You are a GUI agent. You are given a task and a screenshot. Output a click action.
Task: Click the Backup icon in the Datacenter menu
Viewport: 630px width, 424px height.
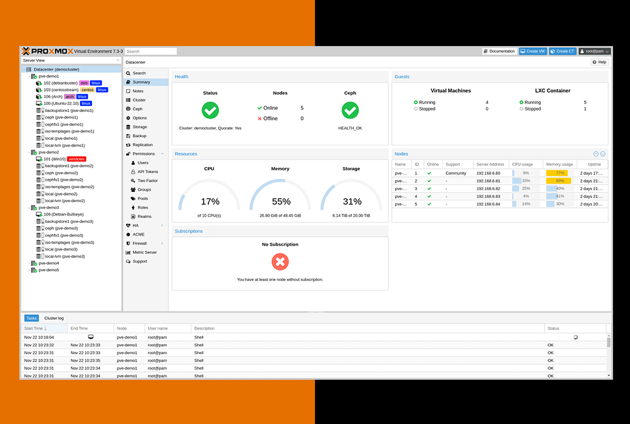128,136
